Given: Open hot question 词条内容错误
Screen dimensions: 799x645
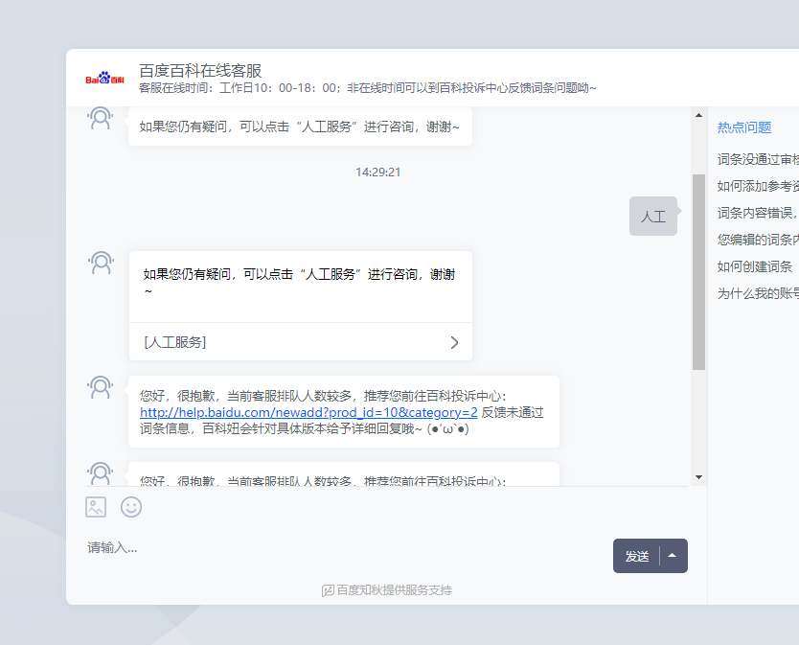Looking at the screenshot, I should (x=758, y=213).
